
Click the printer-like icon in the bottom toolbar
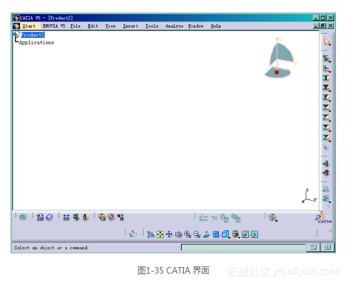tap(40, 218)
